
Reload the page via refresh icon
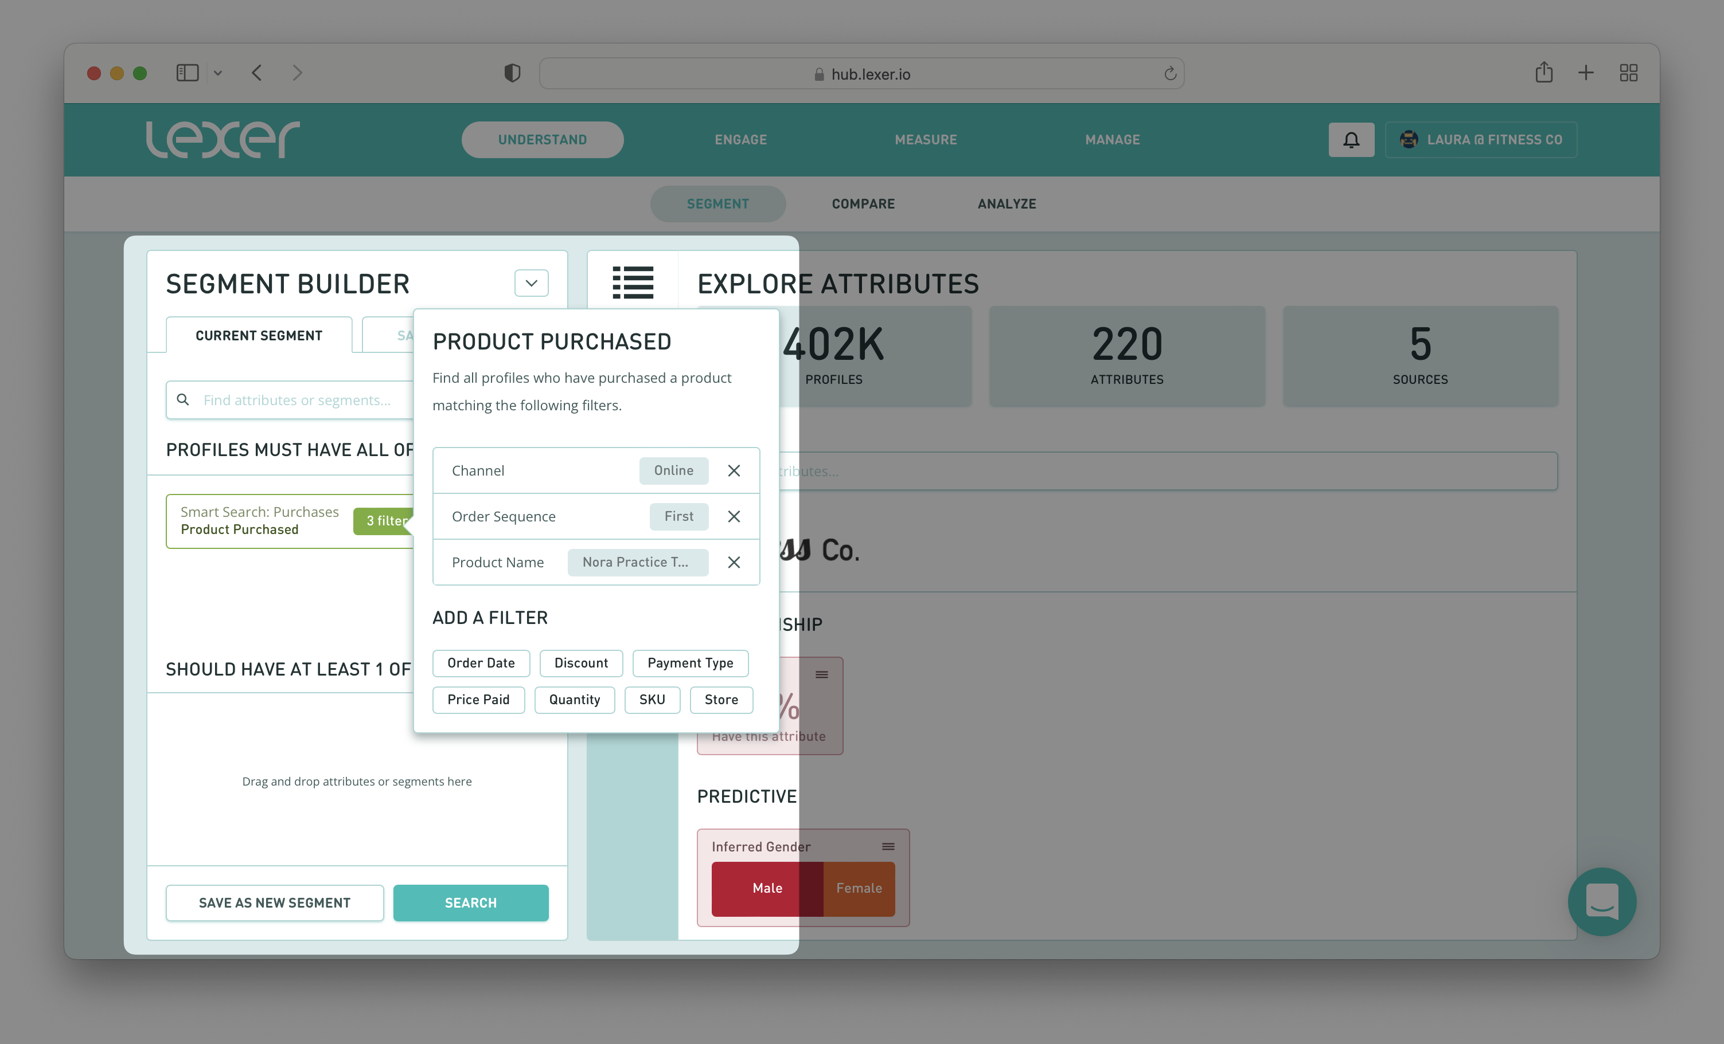[1171, 73]
